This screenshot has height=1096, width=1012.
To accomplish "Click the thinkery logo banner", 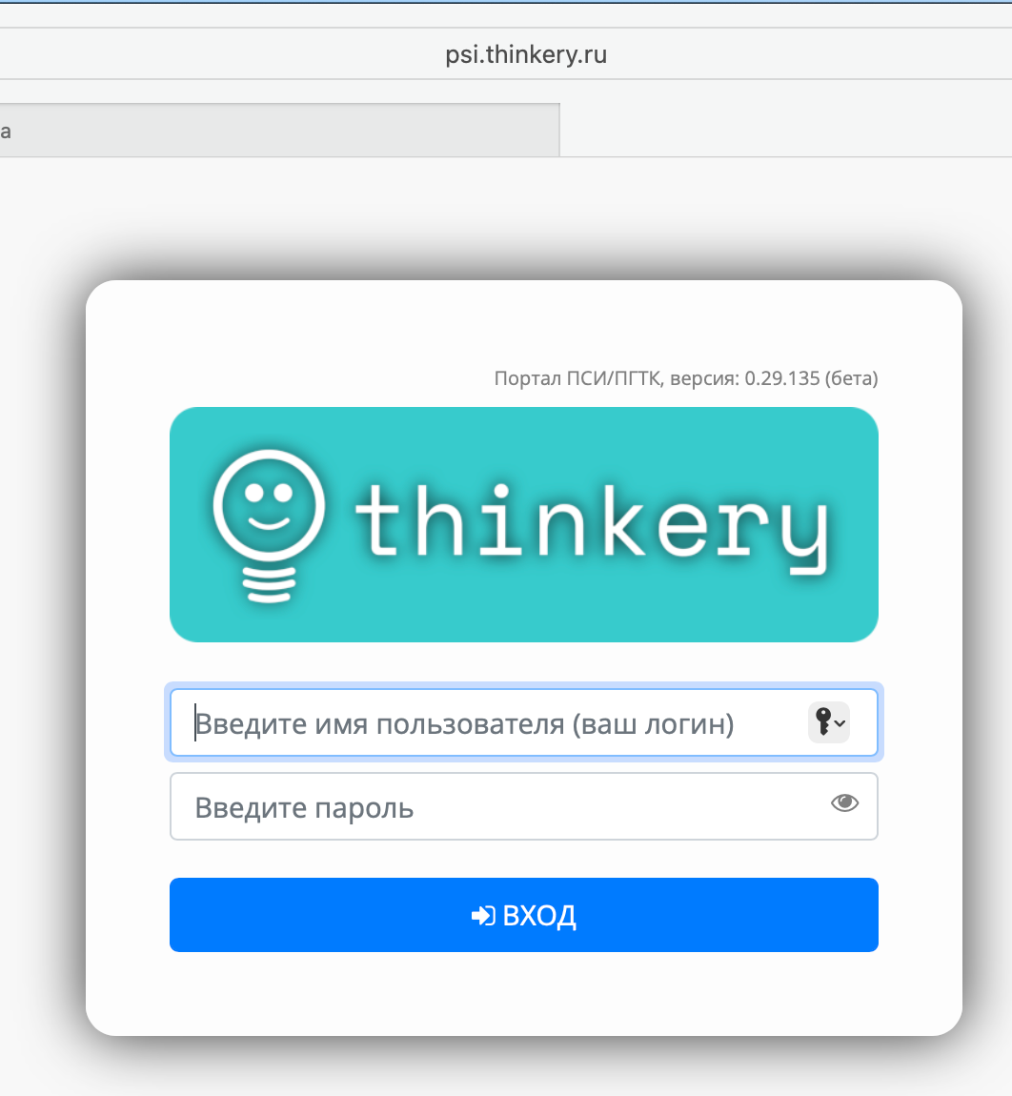I will [524, 524].
